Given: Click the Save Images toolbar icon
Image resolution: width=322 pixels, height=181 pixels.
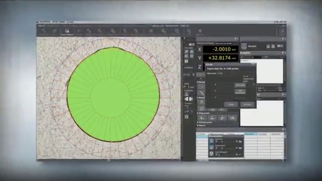Looking at the screenshot, I should click(x=67, y=32).
